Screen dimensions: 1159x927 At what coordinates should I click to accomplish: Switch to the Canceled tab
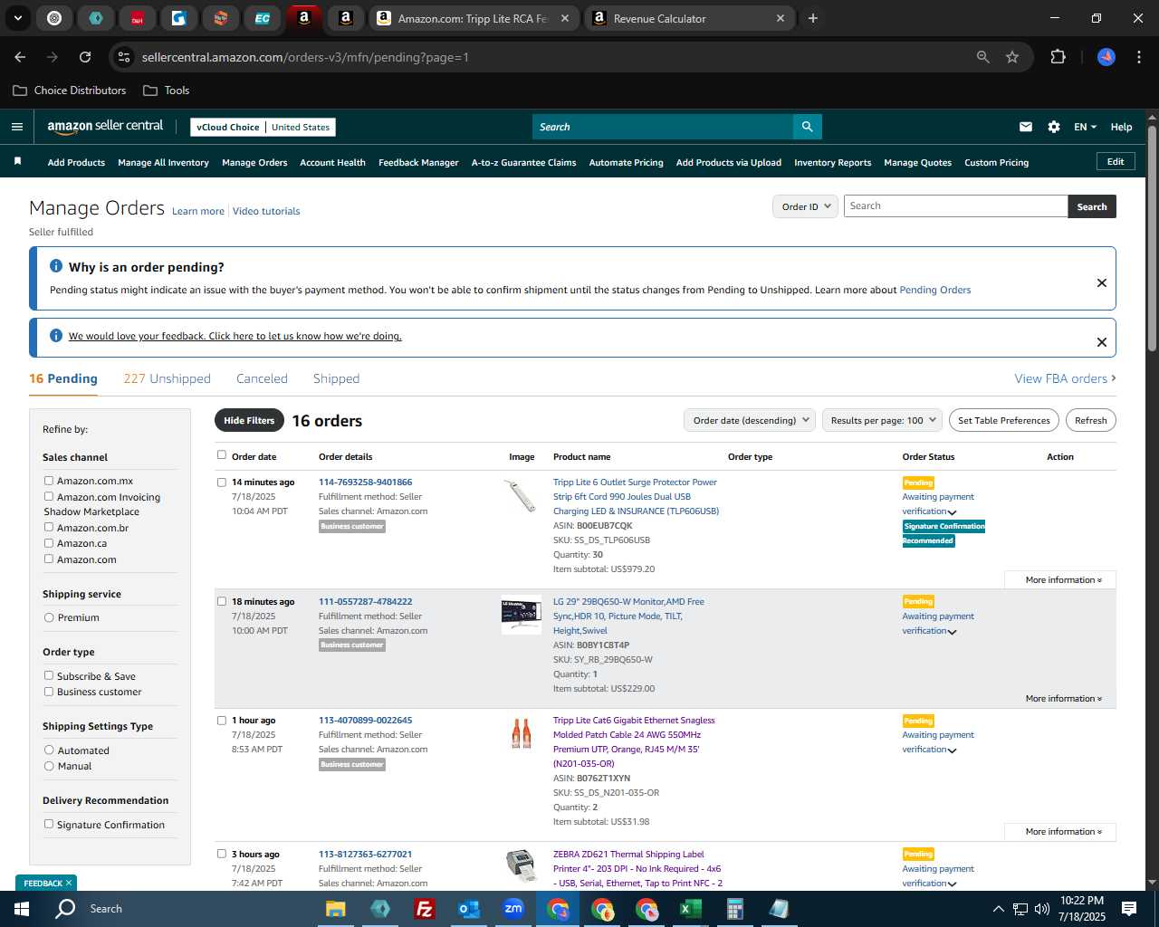click(x=262, y=378)
